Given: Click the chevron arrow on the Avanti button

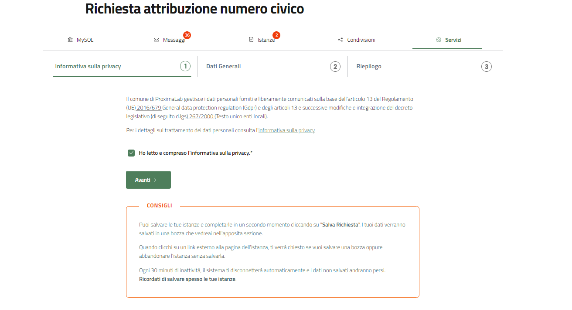Looking at the screenshot, I should [155, 180].
